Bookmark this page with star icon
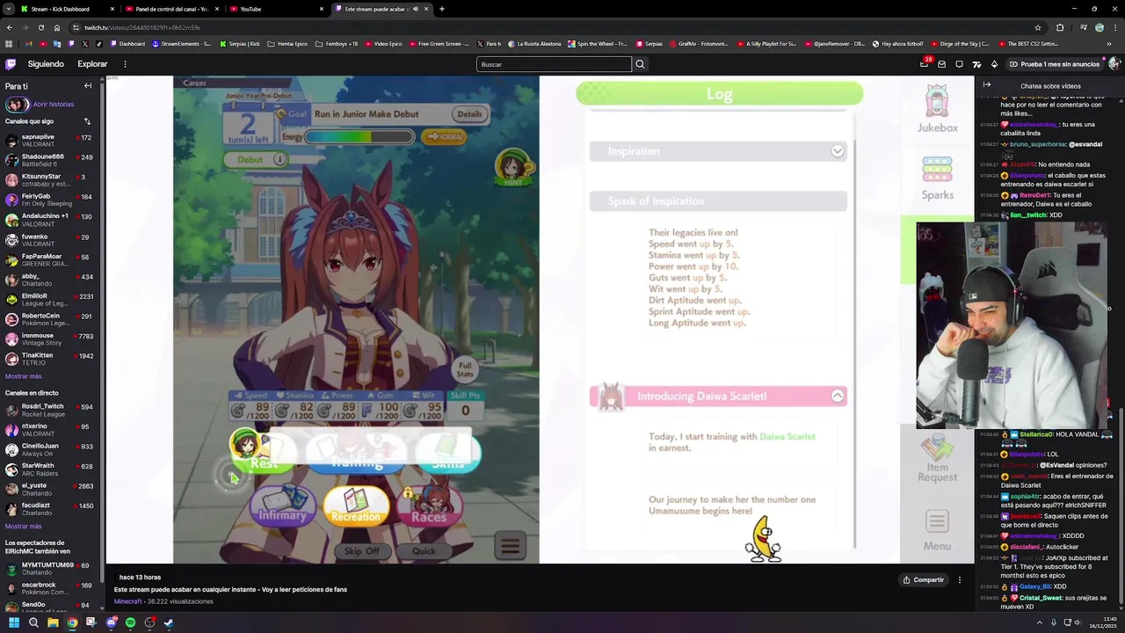 pyautogui.click(x=1038, y=27)
